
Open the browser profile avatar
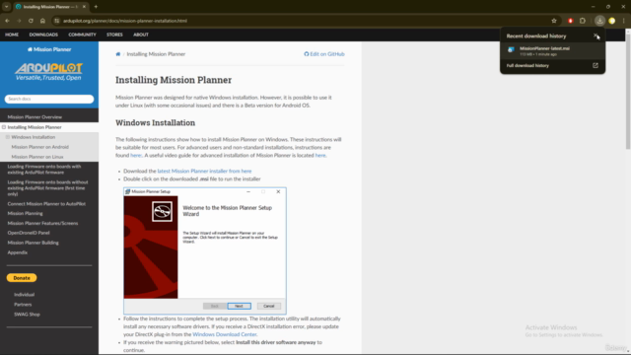coord(611,21)
